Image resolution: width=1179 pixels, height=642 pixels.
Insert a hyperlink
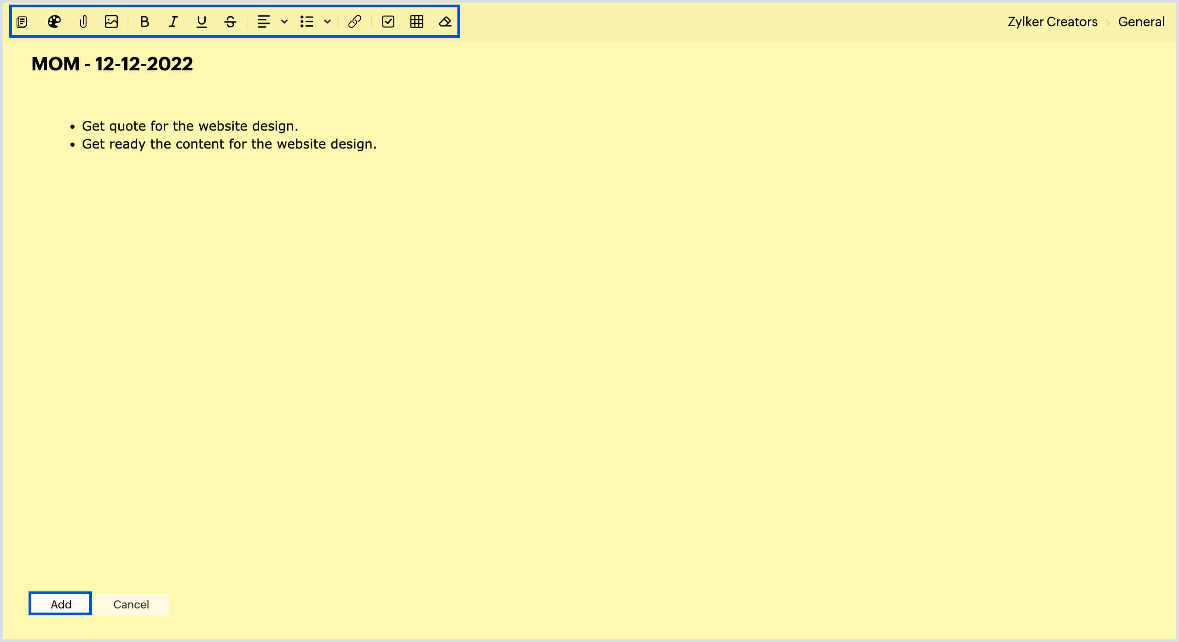click(355, 21)
